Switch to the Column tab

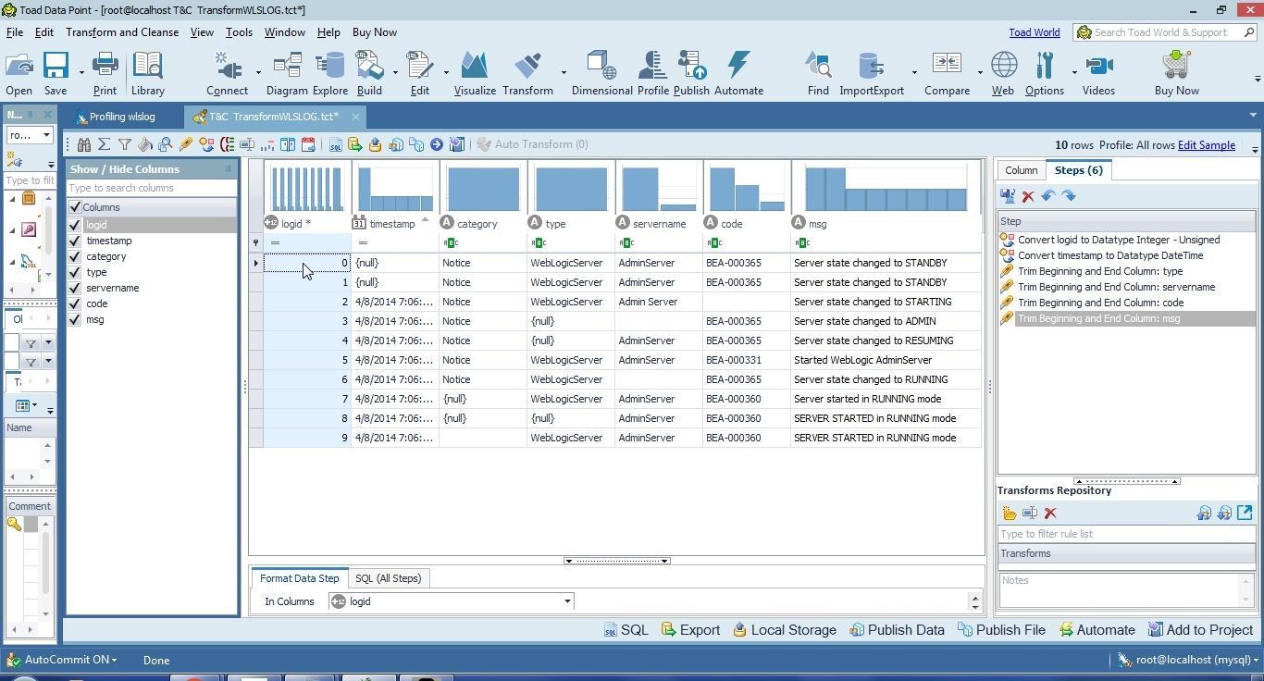(x=1021, y=170)
